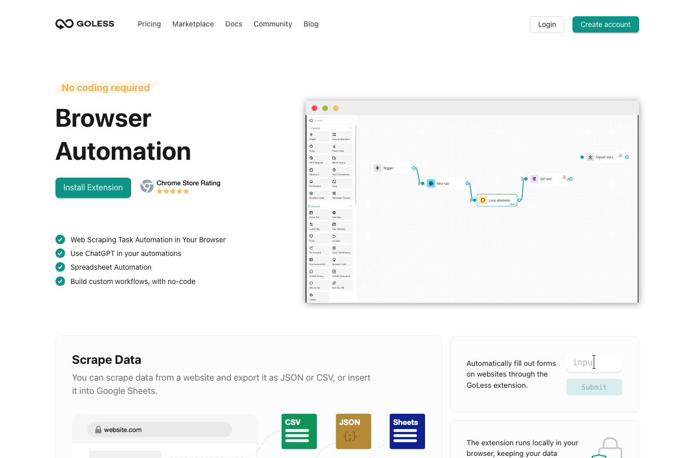Select the Go Forward block

[319, 250]
